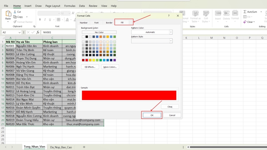Toggle Italic formatting
The height and width of the screenshot is (150, 267).
[45, 20]
